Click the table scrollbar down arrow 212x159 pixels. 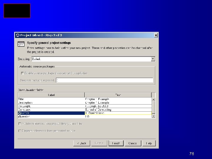pyautogui.click(x=153, y=116)
